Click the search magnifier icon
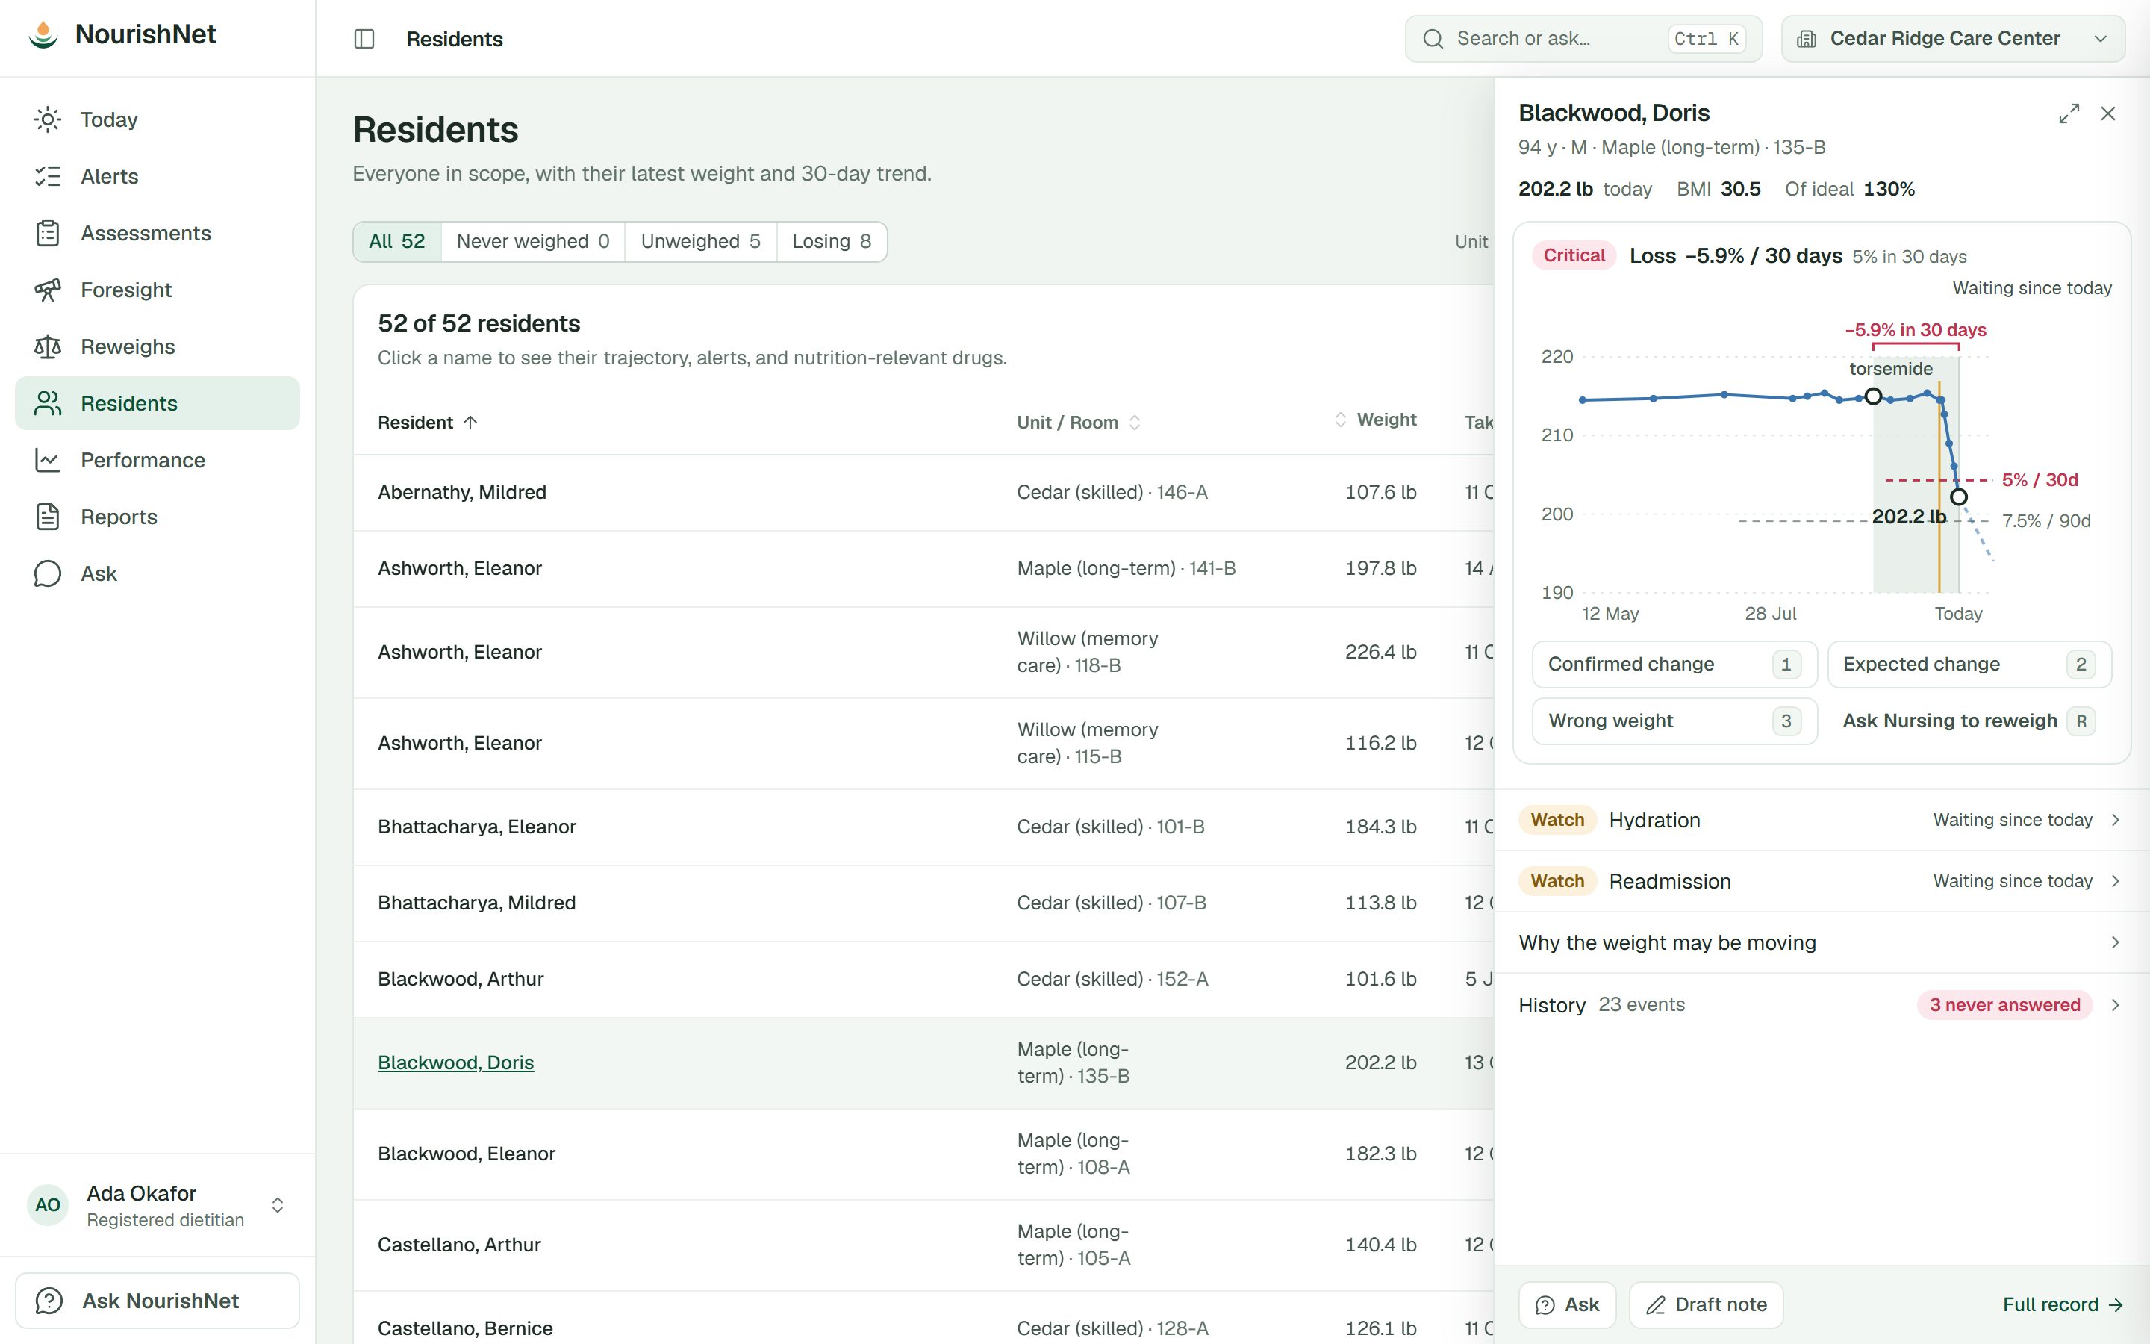 [x=1433, y=38]
